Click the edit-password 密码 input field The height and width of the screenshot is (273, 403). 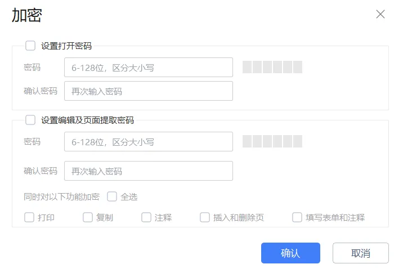pos(149,142)
